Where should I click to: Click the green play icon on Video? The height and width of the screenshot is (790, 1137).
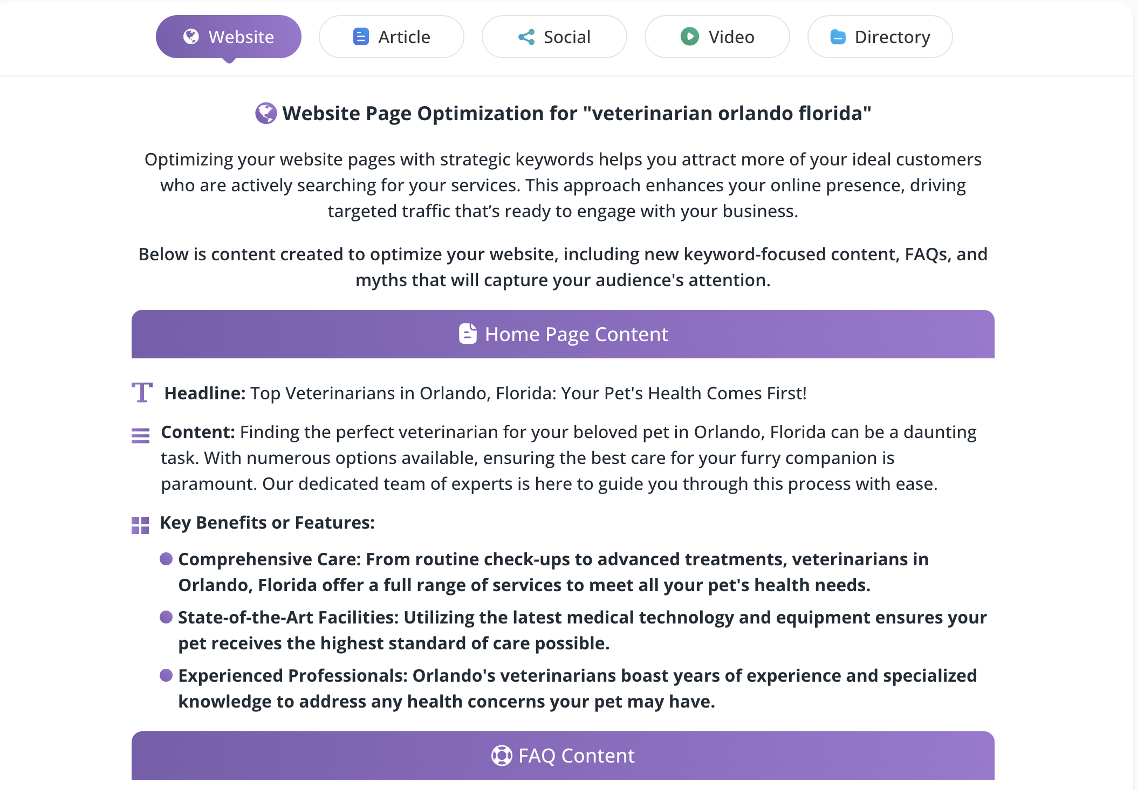pyautogui.click(x=689, y=37)
